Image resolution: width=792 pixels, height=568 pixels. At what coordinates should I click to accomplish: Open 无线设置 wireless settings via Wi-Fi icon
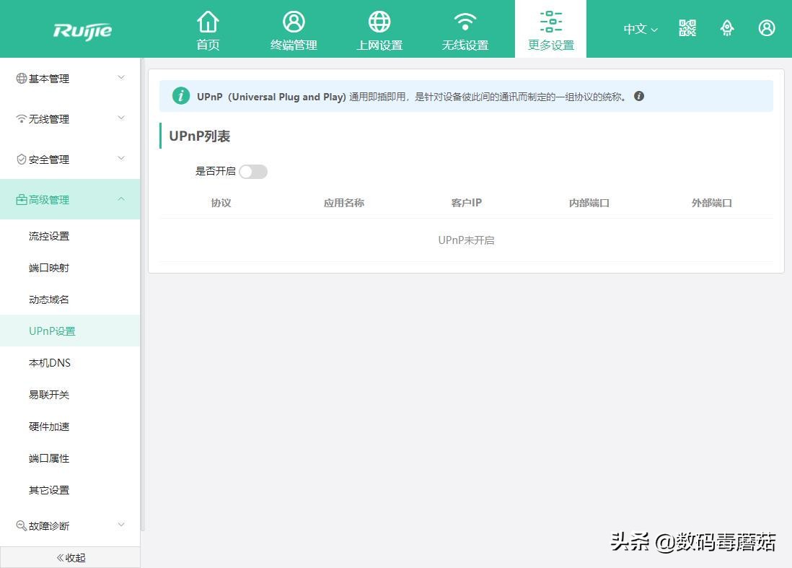[465, 29]
